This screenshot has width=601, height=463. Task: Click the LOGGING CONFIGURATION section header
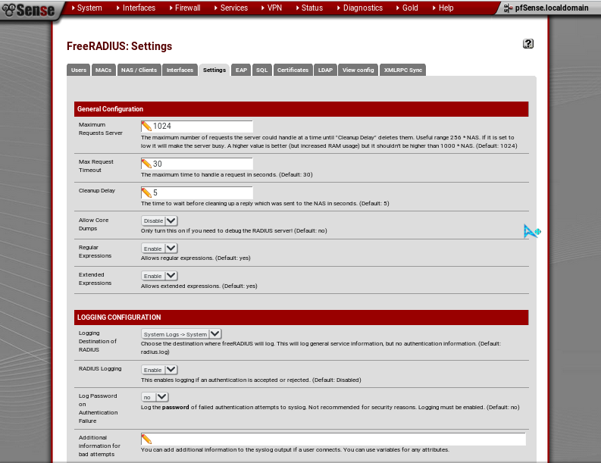click(302, 318)
